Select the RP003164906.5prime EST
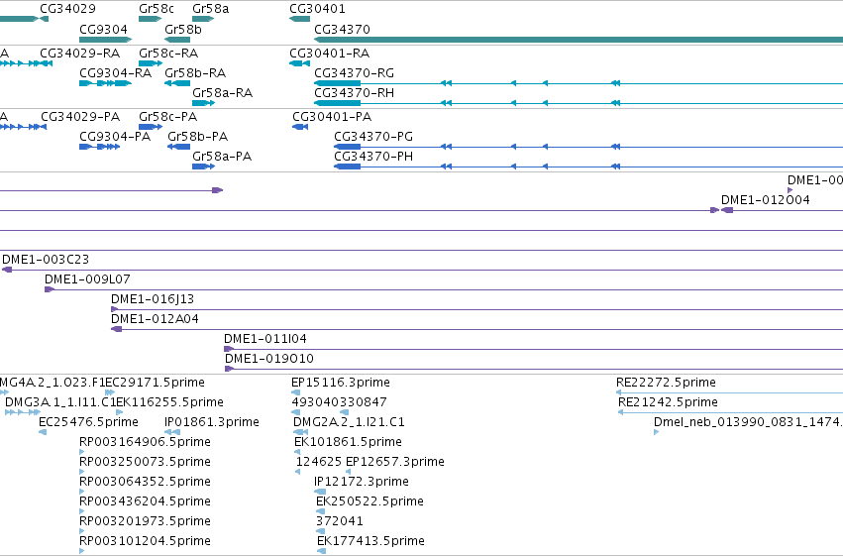843x556 pixels. click(x=145, y=443)
